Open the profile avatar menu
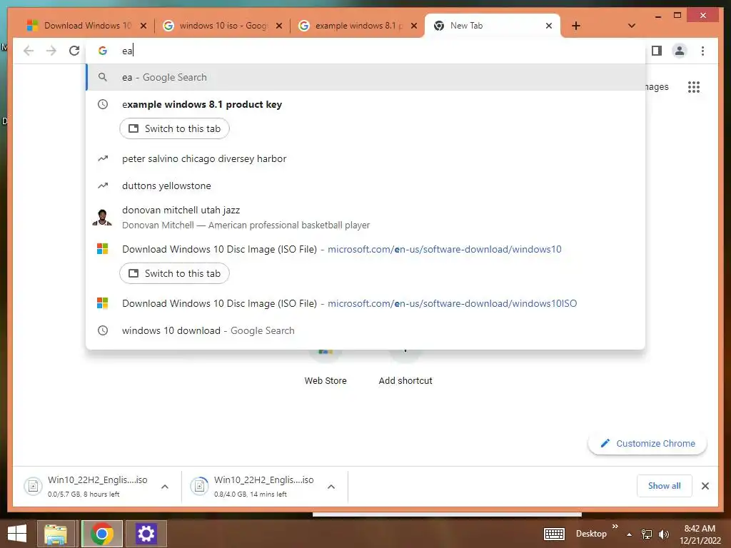 tap(680, 51)
